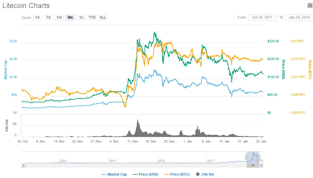Set zoom to 1d
This screenshot has height=178, width=313.
tap(37, 17)
